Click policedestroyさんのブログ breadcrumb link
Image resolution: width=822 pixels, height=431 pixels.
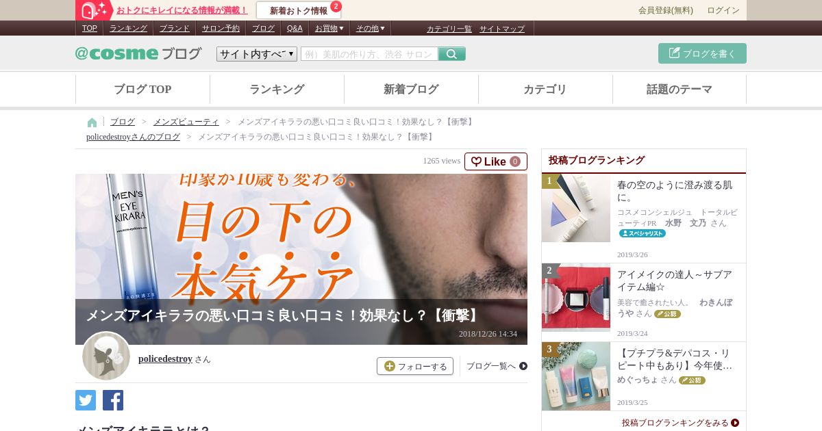point(133,137)
